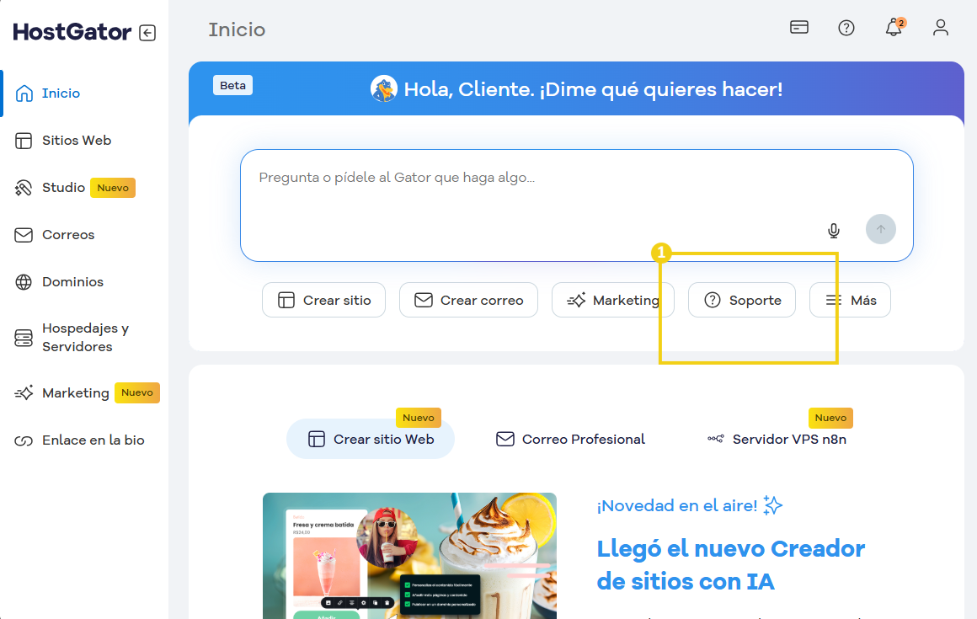Open the user profile icon
The image size is (977, 619).
tap(940, 28)
